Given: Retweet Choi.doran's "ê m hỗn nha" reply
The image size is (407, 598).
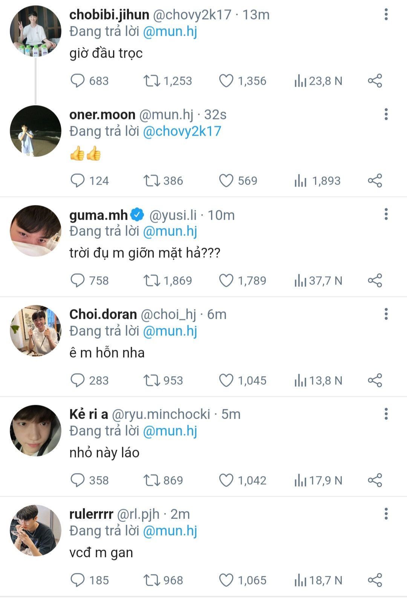Looking at the screenshot, I should click(151, 381).
